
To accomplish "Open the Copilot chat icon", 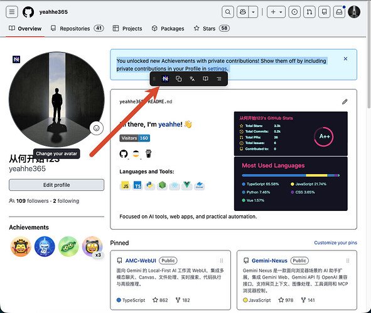I will coord(243,12).
